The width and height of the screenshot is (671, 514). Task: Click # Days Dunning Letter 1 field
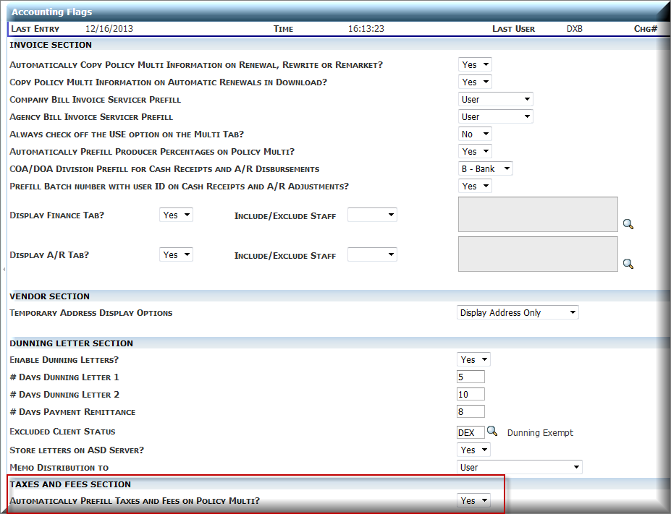point(470,377)
